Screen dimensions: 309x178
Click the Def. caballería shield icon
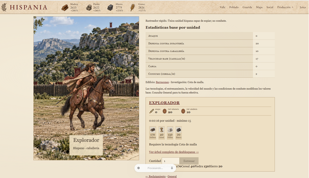click(183, 111)
